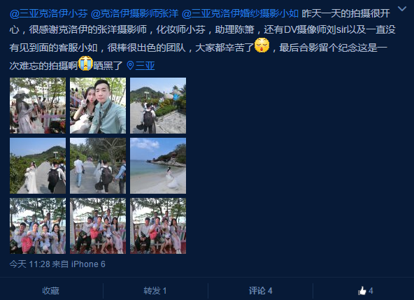The image size is (414, 300).
Task: Open the bottom-right group photo thumbnail
Action: coord(158,226)
